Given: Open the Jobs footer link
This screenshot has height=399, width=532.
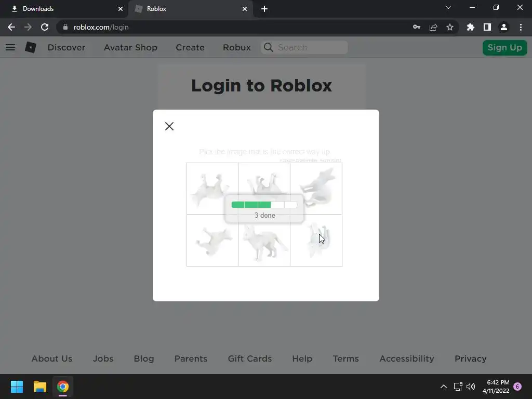Looking at the screenshot, I should click(x=103, y=358).
